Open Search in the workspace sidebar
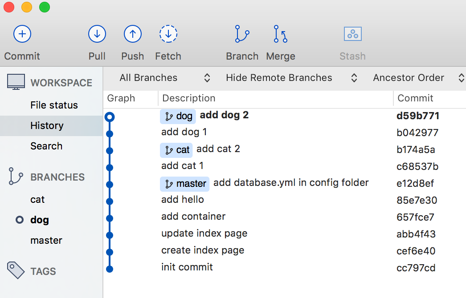The image size is (466, 298). tap(46, 146)
